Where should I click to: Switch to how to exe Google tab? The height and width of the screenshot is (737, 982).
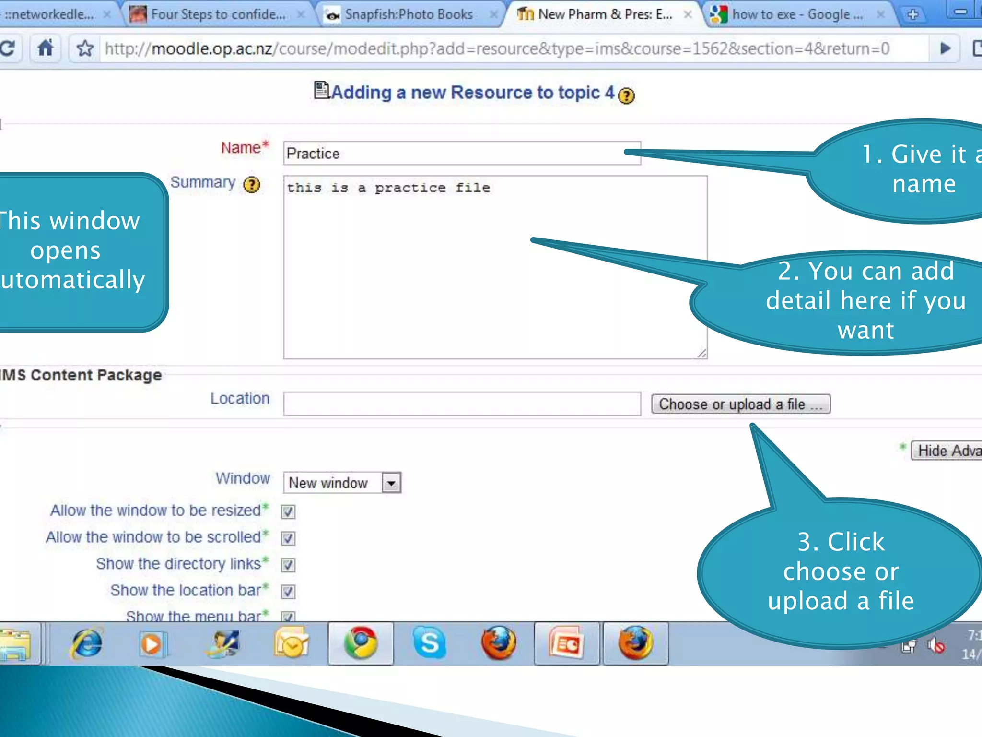[797, 14]
